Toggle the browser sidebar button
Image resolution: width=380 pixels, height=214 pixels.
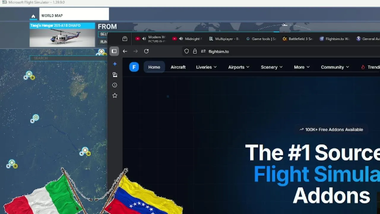[x=114, y=51]
